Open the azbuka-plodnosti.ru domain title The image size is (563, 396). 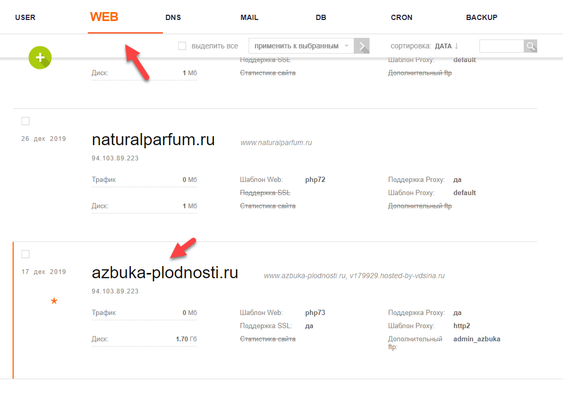pos(165,272)
